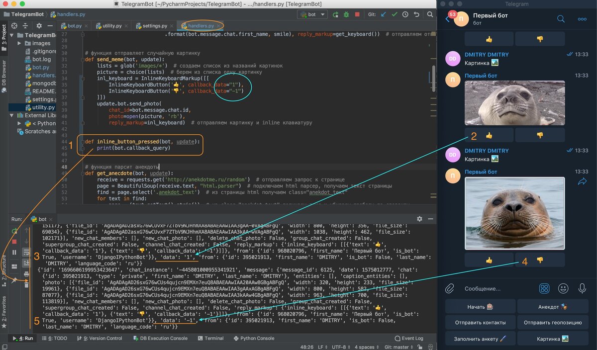597x350 pixels.
Task: Start debugging with the bug icon
Action: (x=346, y=14)
